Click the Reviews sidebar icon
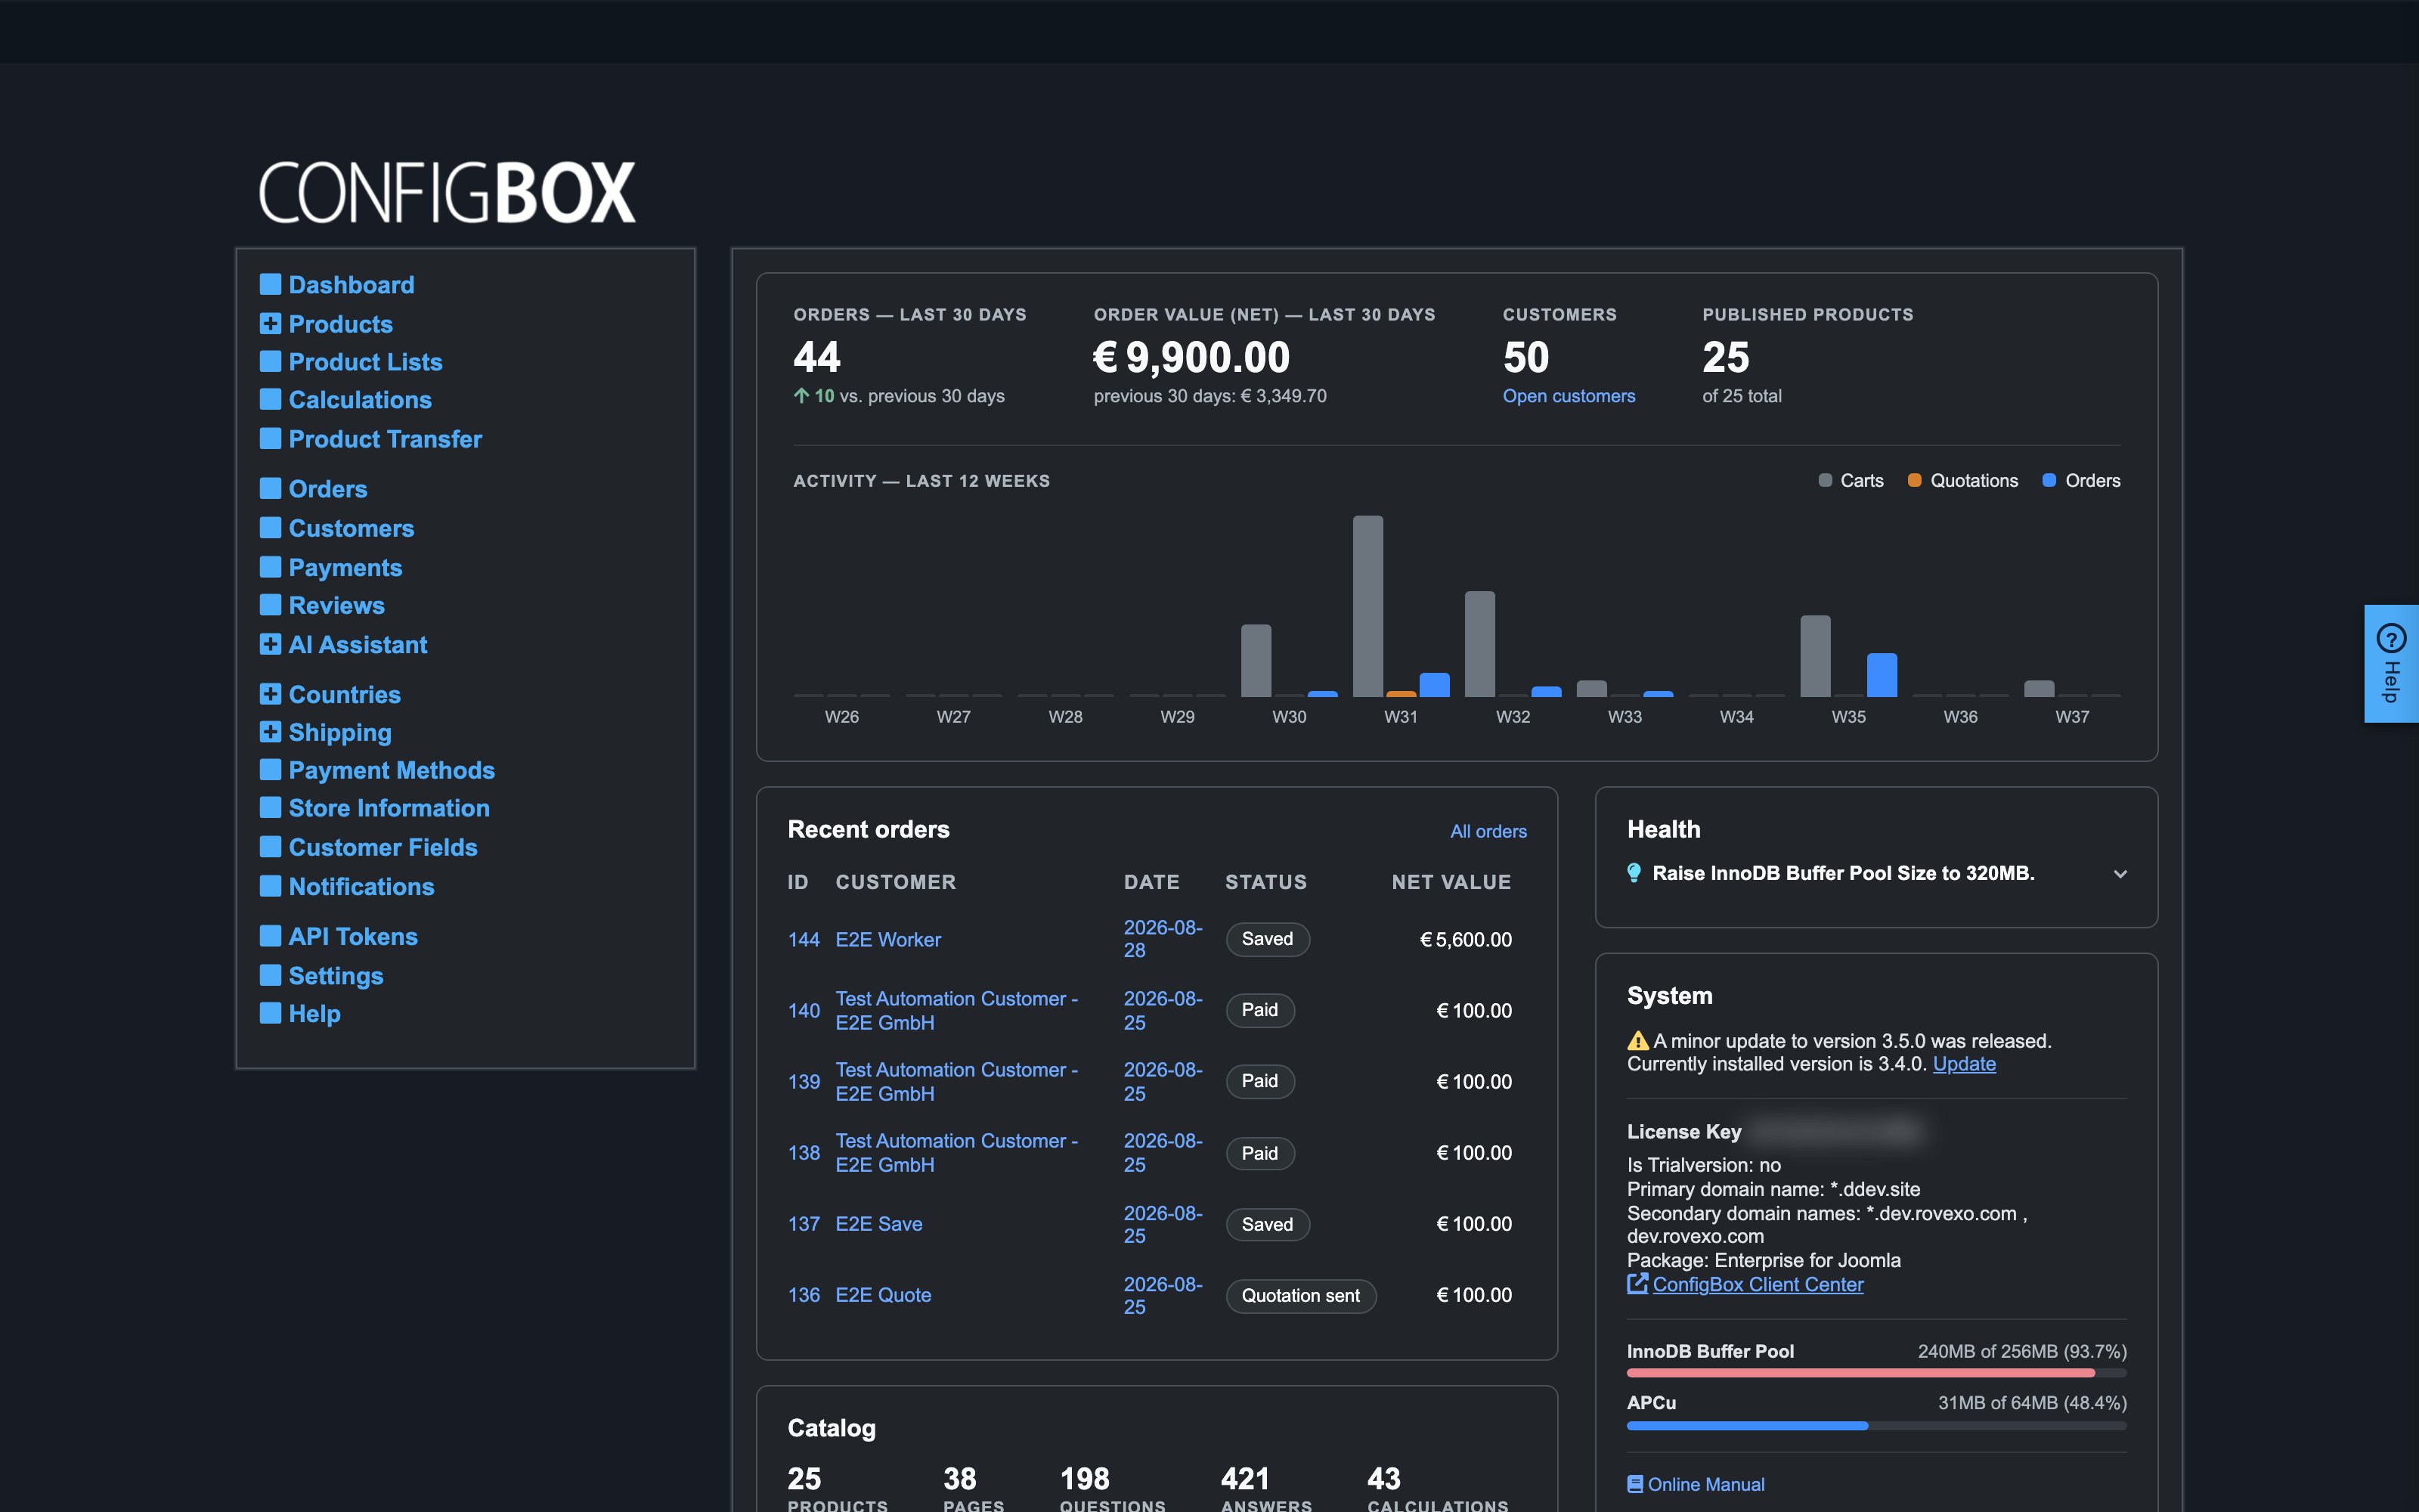The width and height of the screenshot is (2419, 1512). (270, 605)
